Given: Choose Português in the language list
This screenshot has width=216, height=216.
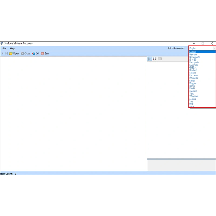Looking at the screenshot, I should 202,62.
